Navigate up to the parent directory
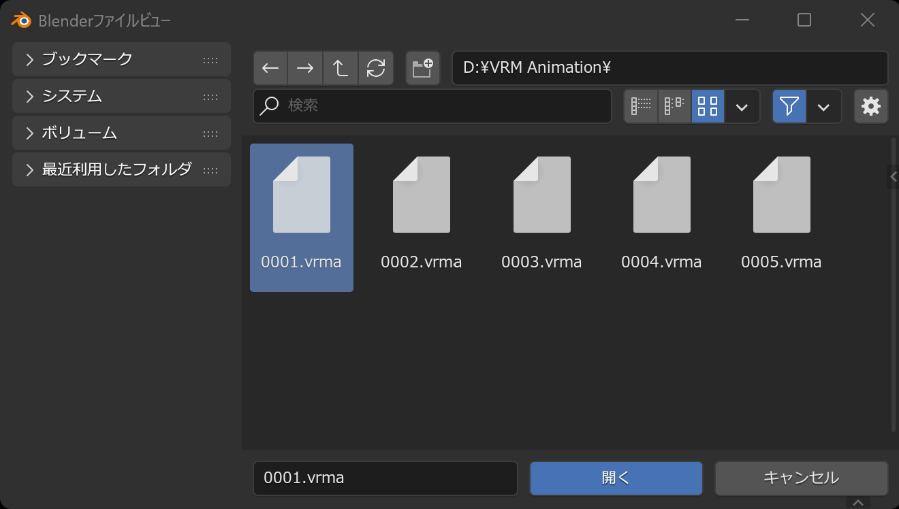 coord(341,68)
